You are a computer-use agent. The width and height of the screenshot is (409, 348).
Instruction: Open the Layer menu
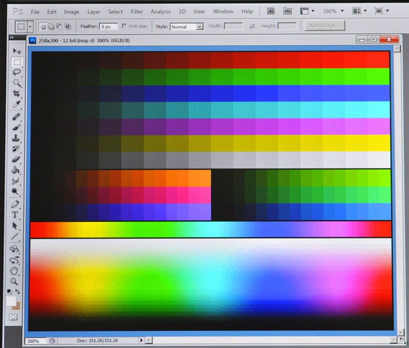point(94,11)
